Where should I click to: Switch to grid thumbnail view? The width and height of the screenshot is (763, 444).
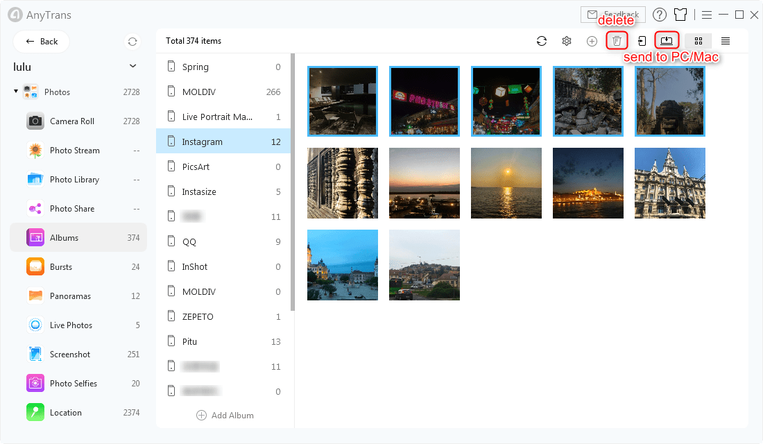tap(698, 42)
